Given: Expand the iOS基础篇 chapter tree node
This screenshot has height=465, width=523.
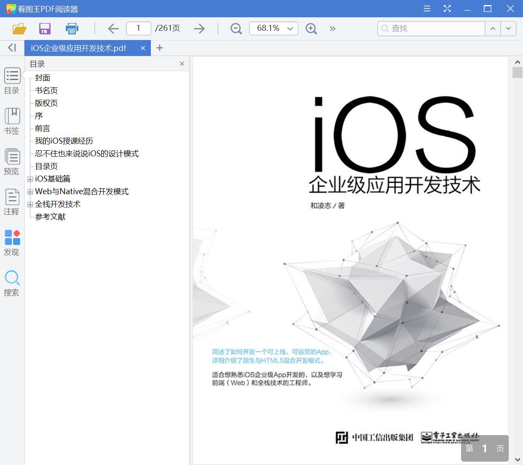Looking at the screenshot, I should [x=30, y=179].
